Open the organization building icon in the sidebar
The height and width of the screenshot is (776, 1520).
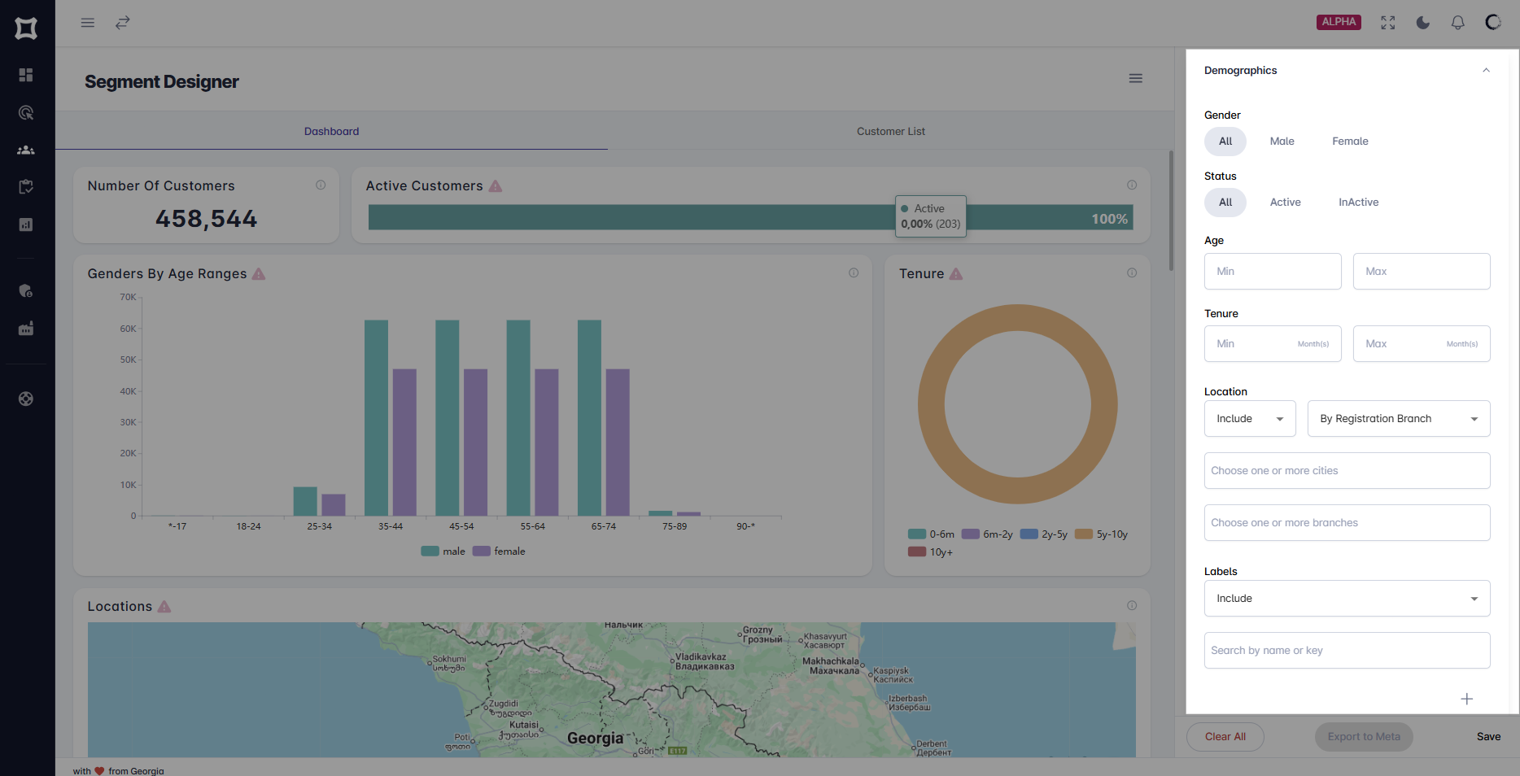click(25, 328)
